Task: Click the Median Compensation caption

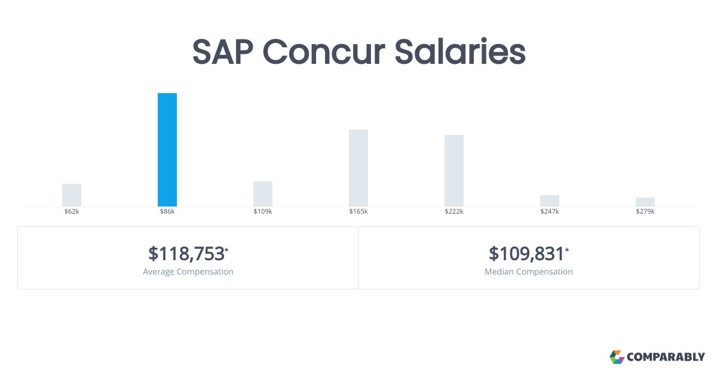Action: pos(529,272)
